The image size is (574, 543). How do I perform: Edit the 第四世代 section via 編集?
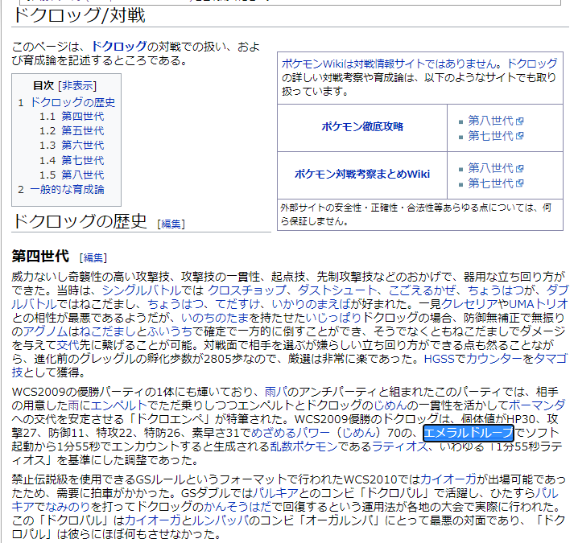[93, 257]
